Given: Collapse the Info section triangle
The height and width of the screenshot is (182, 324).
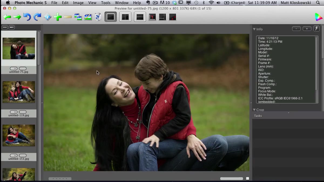Looking at the screenshot, I should click(x=254, y=29).
